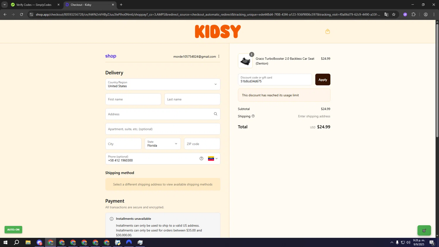Viewport: 439px width, 247px height.
Task: Open the network tray icon
Action: tap(403, 242)
